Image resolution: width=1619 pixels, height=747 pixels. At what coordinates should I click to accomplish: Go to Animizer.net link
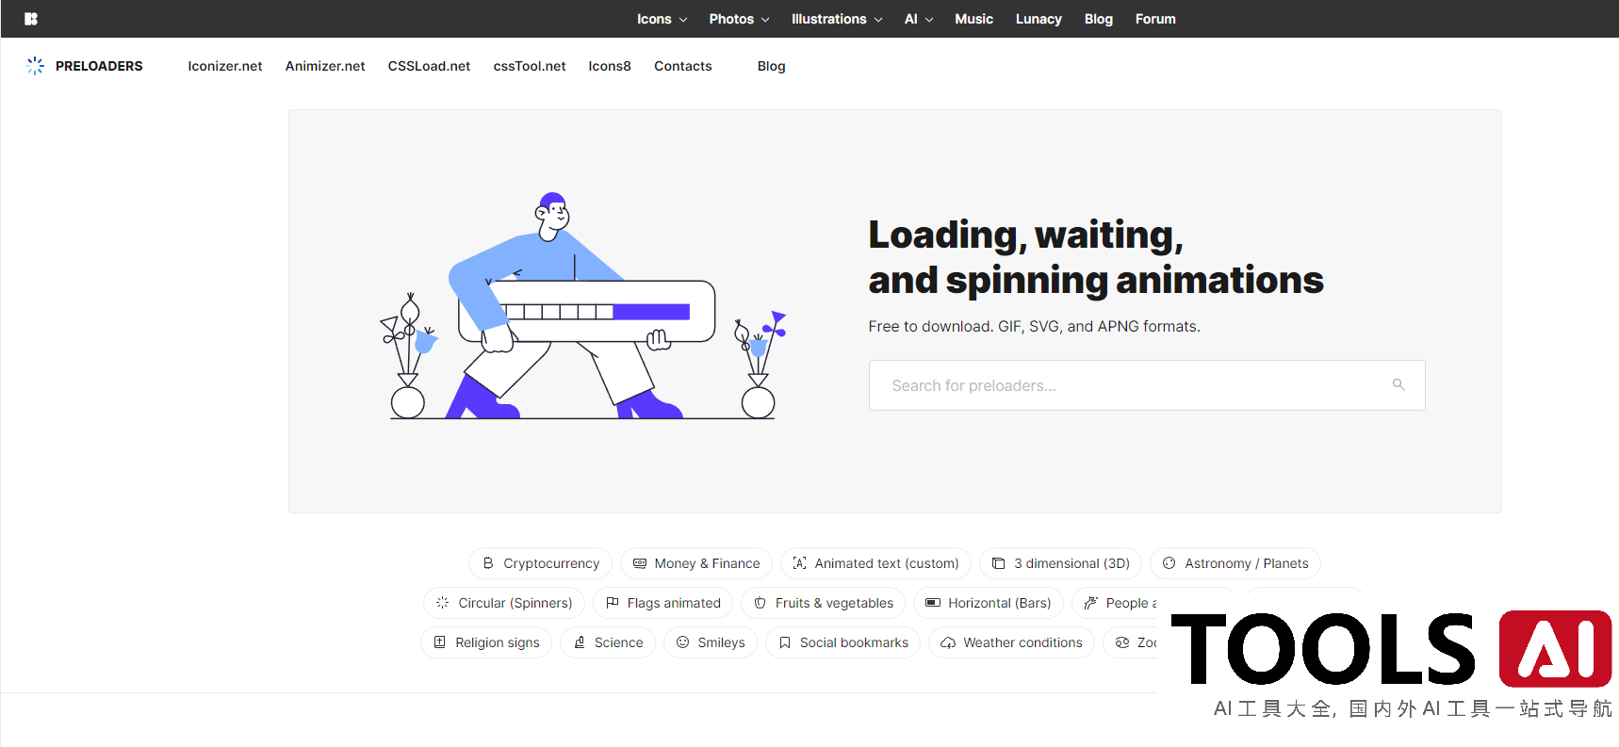(325, 66)
